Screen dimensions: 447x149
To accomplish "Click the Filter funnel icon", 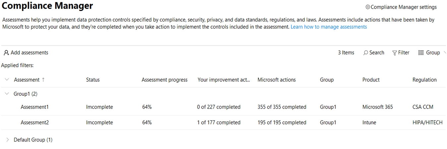I will click(395, 53).
